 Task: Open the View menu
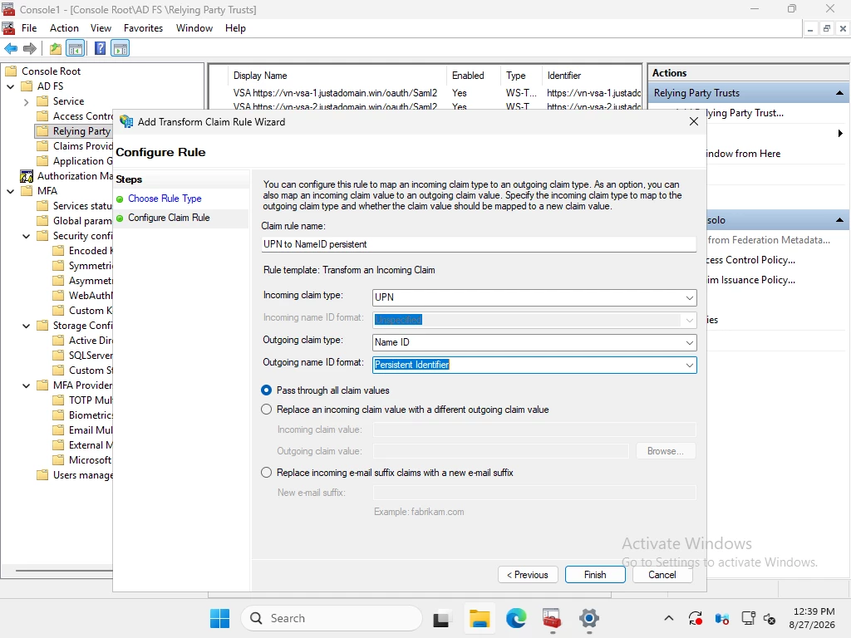point(101,28)
